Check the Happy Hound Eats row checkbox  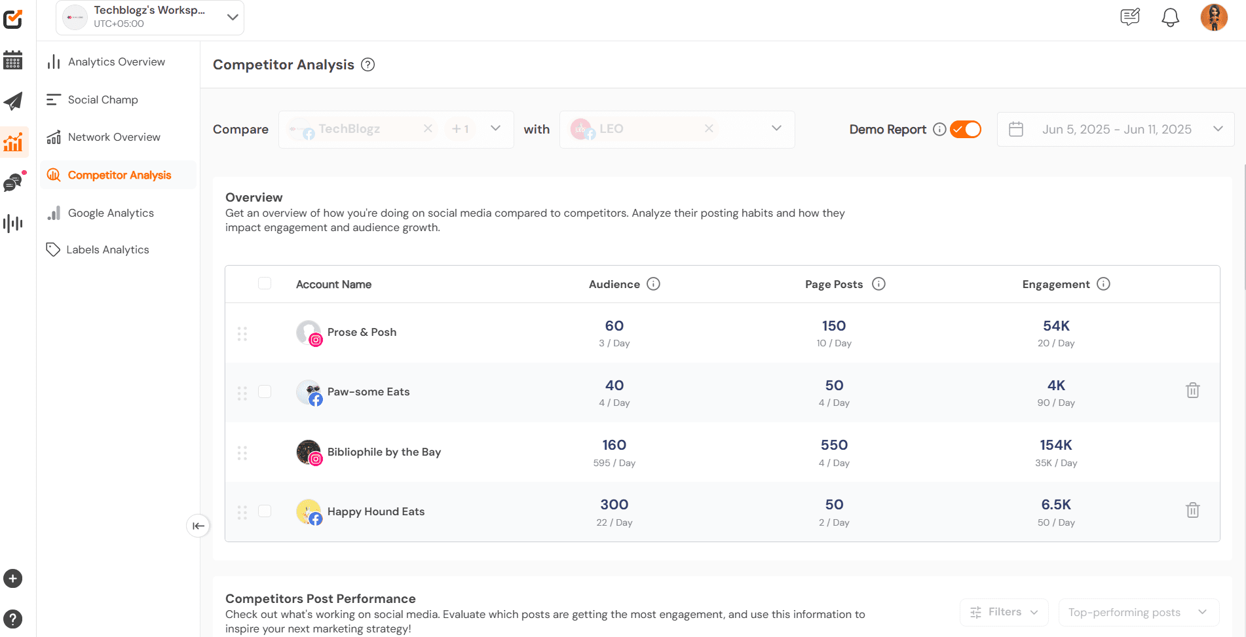pos(265,511)
